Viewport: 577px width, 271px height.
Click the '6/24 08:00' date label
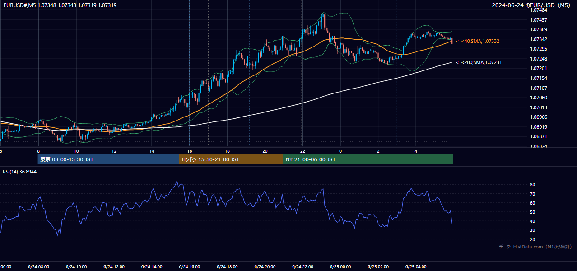click(x=38, y=267)
